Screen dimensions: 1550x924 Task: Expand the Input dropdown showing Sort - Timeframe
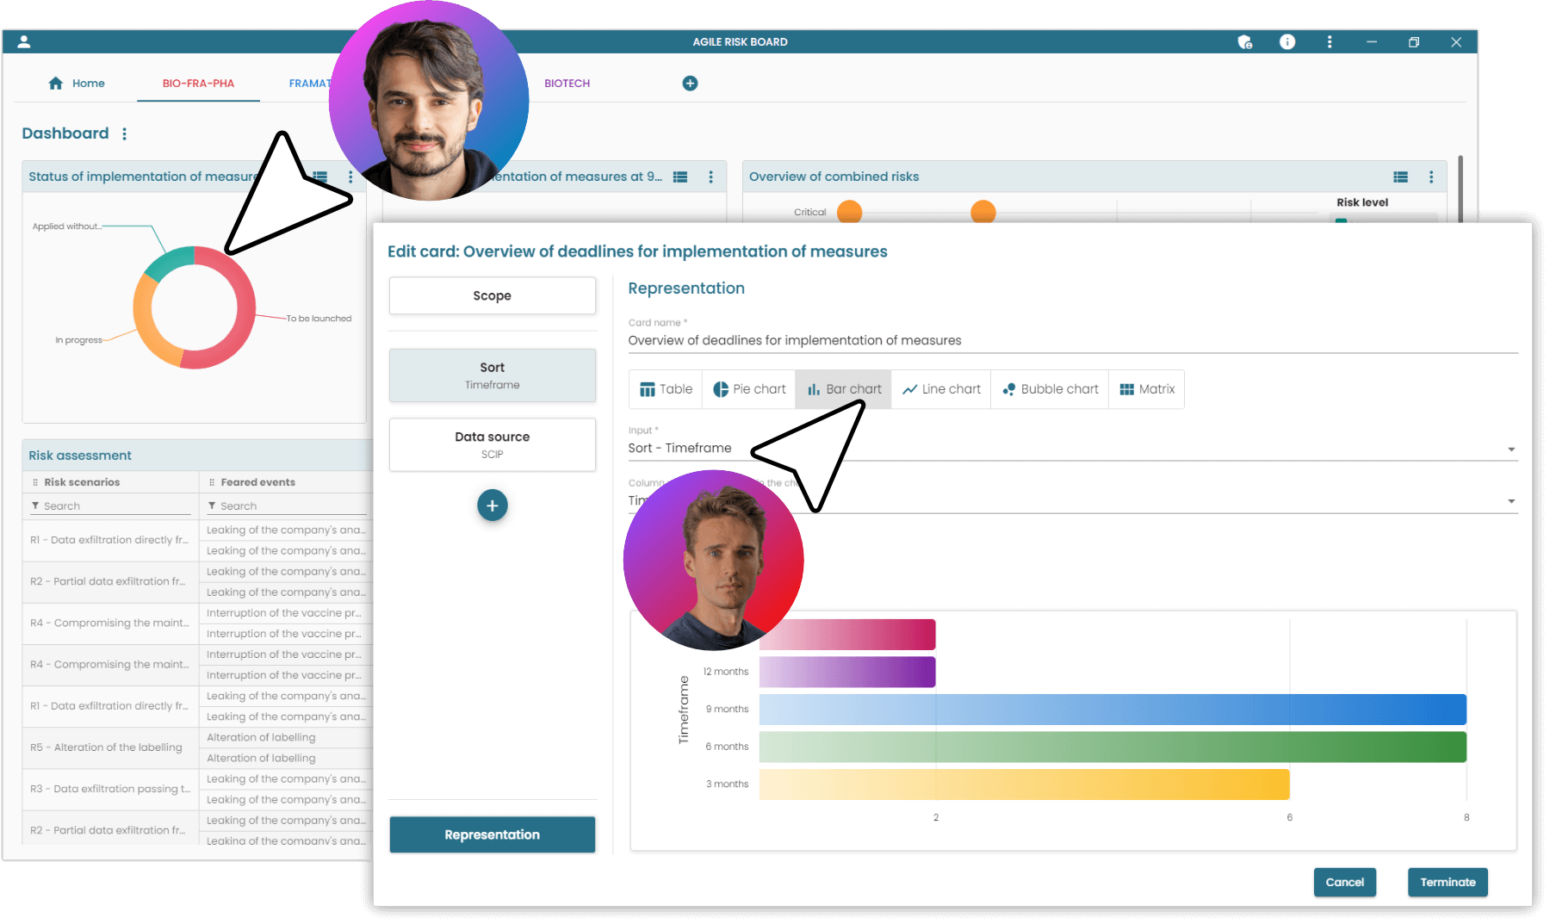click(x=1511, y=448)
